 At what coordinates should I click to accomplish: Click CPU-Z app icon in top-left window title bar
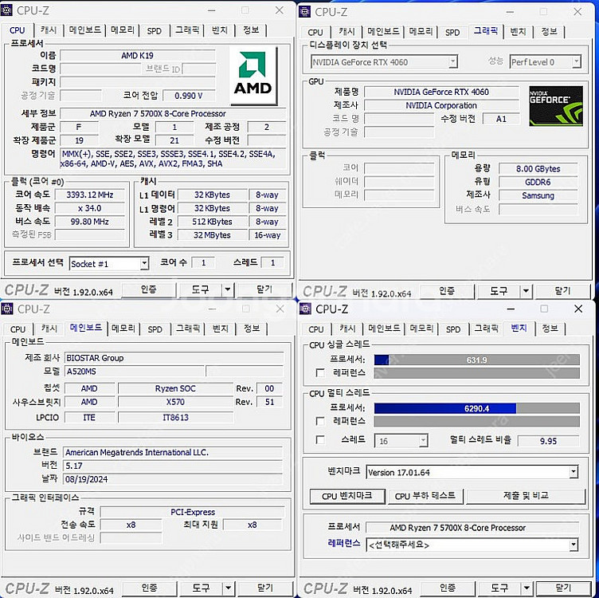click(6, 10)
